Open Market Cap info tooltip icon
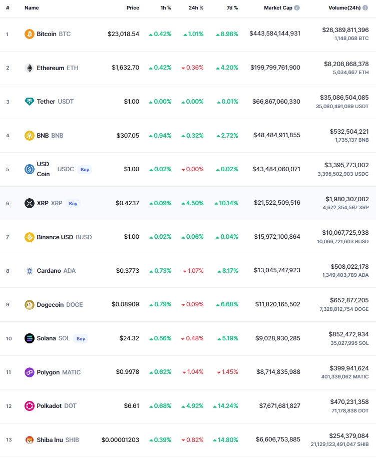The image size is (376, 458). tap(297, 8)
